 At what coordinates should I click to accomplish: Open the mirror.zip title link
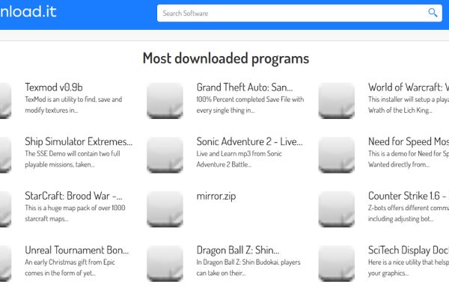point(216,197)
